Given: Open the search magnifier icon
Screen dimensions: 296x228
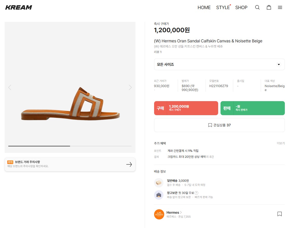Looking at the screenshot, I should click(257, 8).
